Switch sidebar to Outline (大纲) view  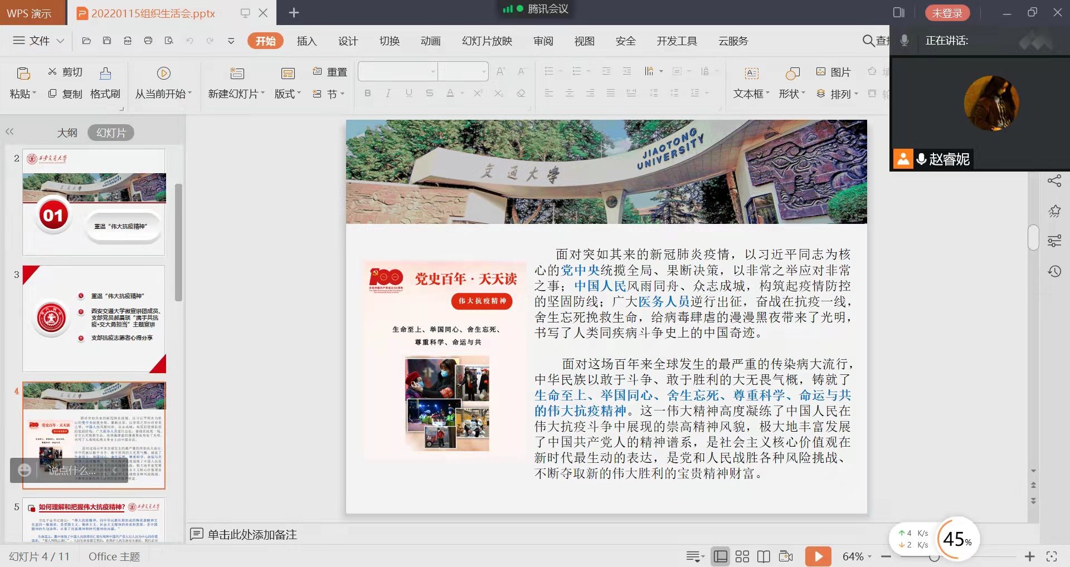67,133
